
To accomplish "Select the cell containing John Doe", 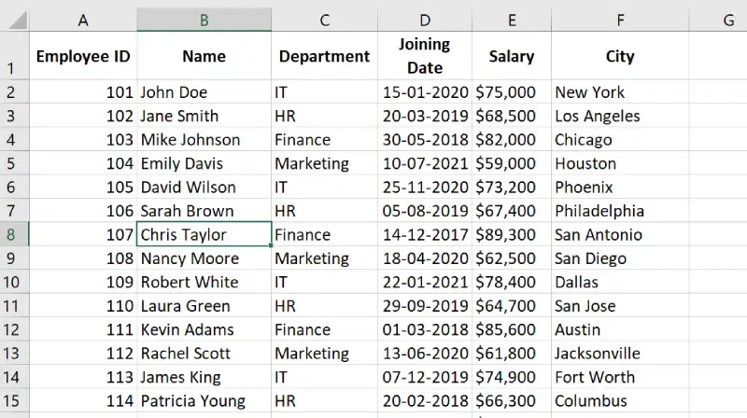I will pos(204,92).
